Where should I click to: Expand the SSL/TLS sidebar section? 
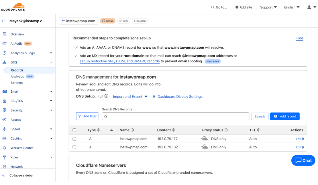(x=51, y=101)
